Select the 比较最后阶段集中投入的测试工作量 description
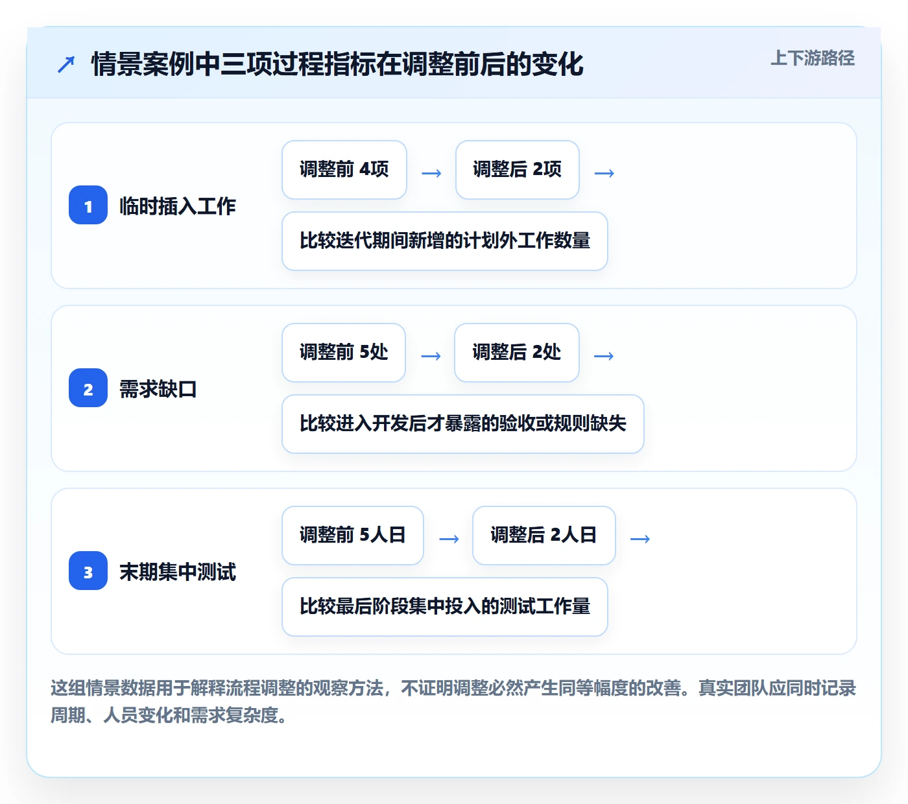 tap(445, 607)
